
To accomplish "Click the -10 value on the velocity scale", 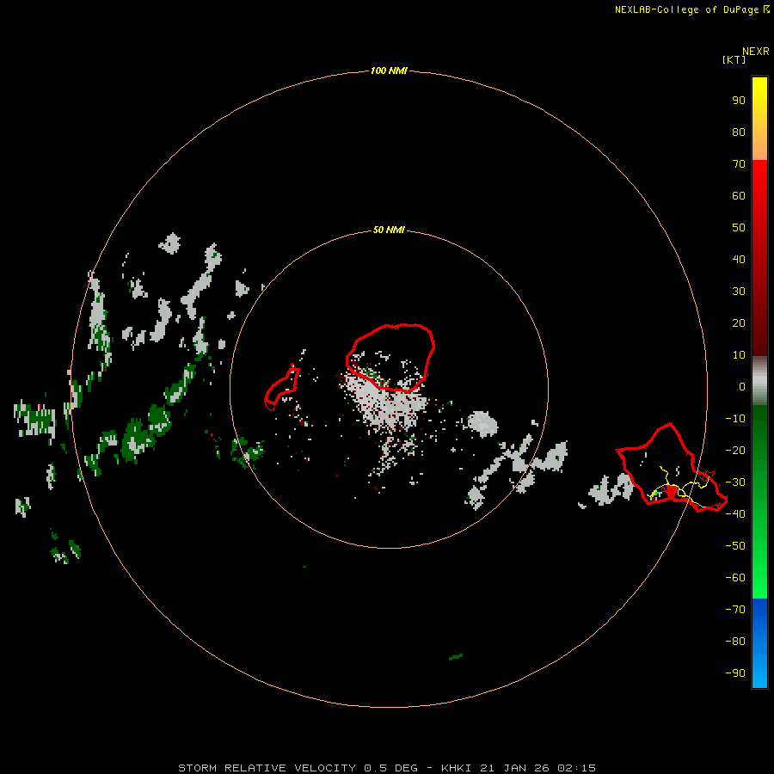I will coord(735,419).
